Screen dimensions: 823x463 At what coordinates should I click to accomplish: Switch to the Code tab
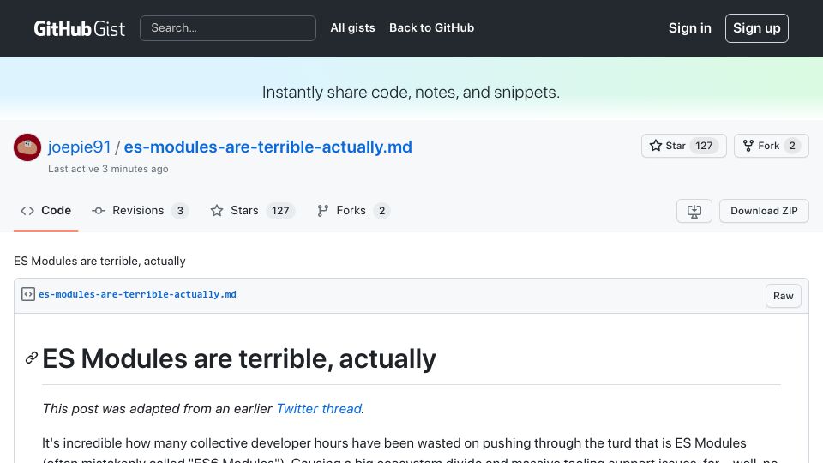(x=45, y=211)
